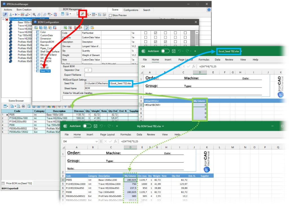Click new configuration icon with green plus
The image size is (289, 208).
tap(36, 27)
